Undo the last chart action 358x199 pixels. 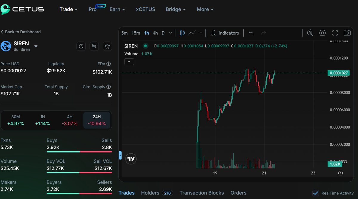pos(251,33)
